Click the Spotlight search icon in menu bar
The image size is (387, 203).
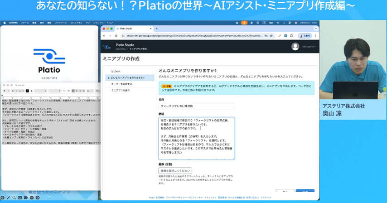click(284, 23)
